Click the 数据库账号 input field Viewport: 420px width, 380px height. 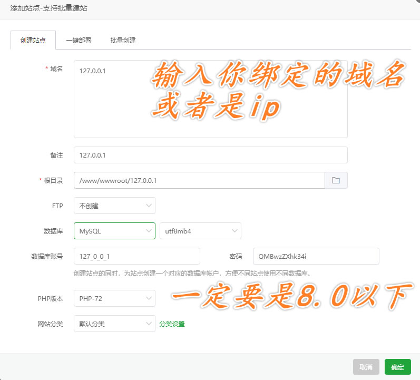(136, 256)
